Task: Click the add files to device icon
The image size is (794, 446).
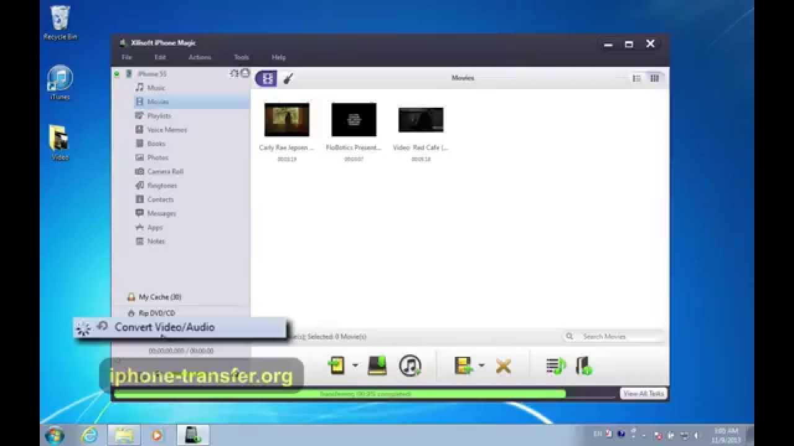Action: pos(337,365)
